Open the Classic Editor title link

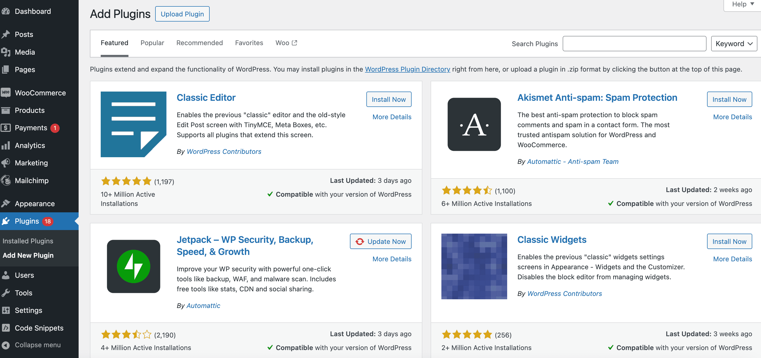click(x=206, y=98)
